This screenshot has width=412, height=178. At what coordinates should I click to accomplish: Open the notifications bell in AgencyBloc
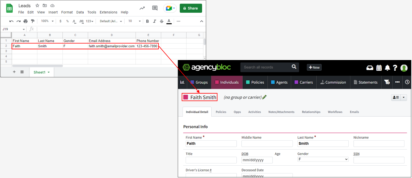(x=387, y=68)
